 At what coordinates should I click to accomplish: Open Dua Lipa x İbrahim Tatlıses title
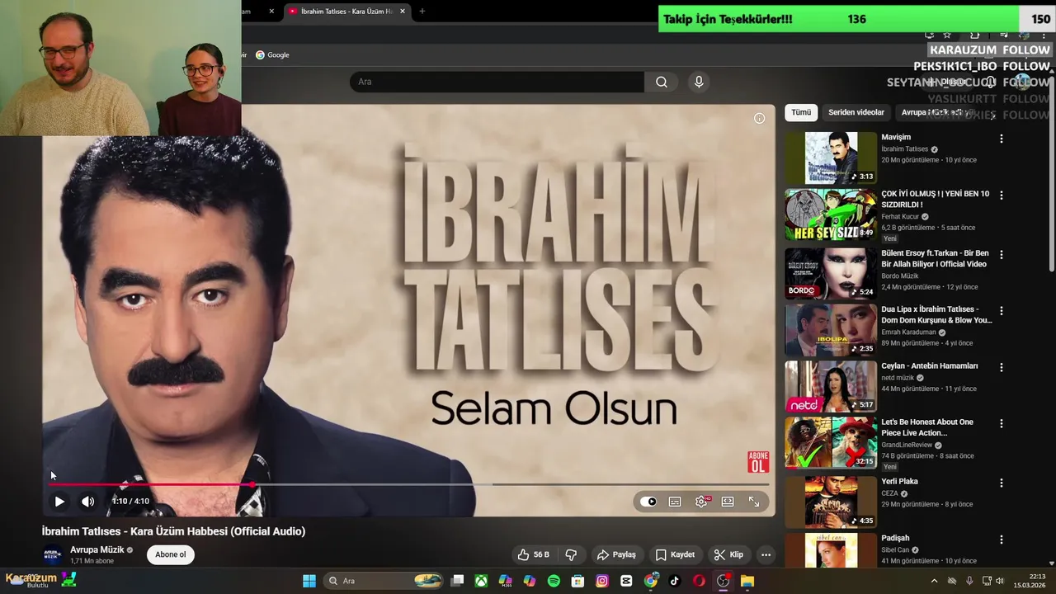(936, 314)
